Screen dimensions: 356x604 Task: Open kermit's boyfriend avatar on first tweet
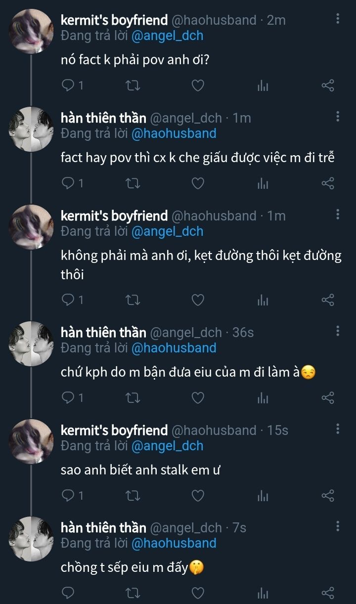[x=31, y=31]
